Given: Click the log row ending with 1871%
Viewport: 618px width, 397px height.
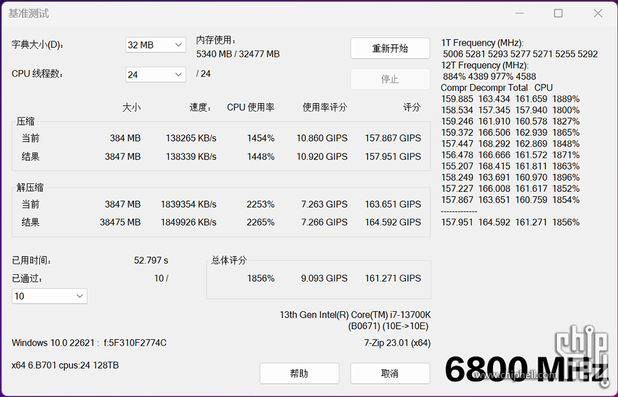Looking at the screenshot, I should (x=510, y=155).
